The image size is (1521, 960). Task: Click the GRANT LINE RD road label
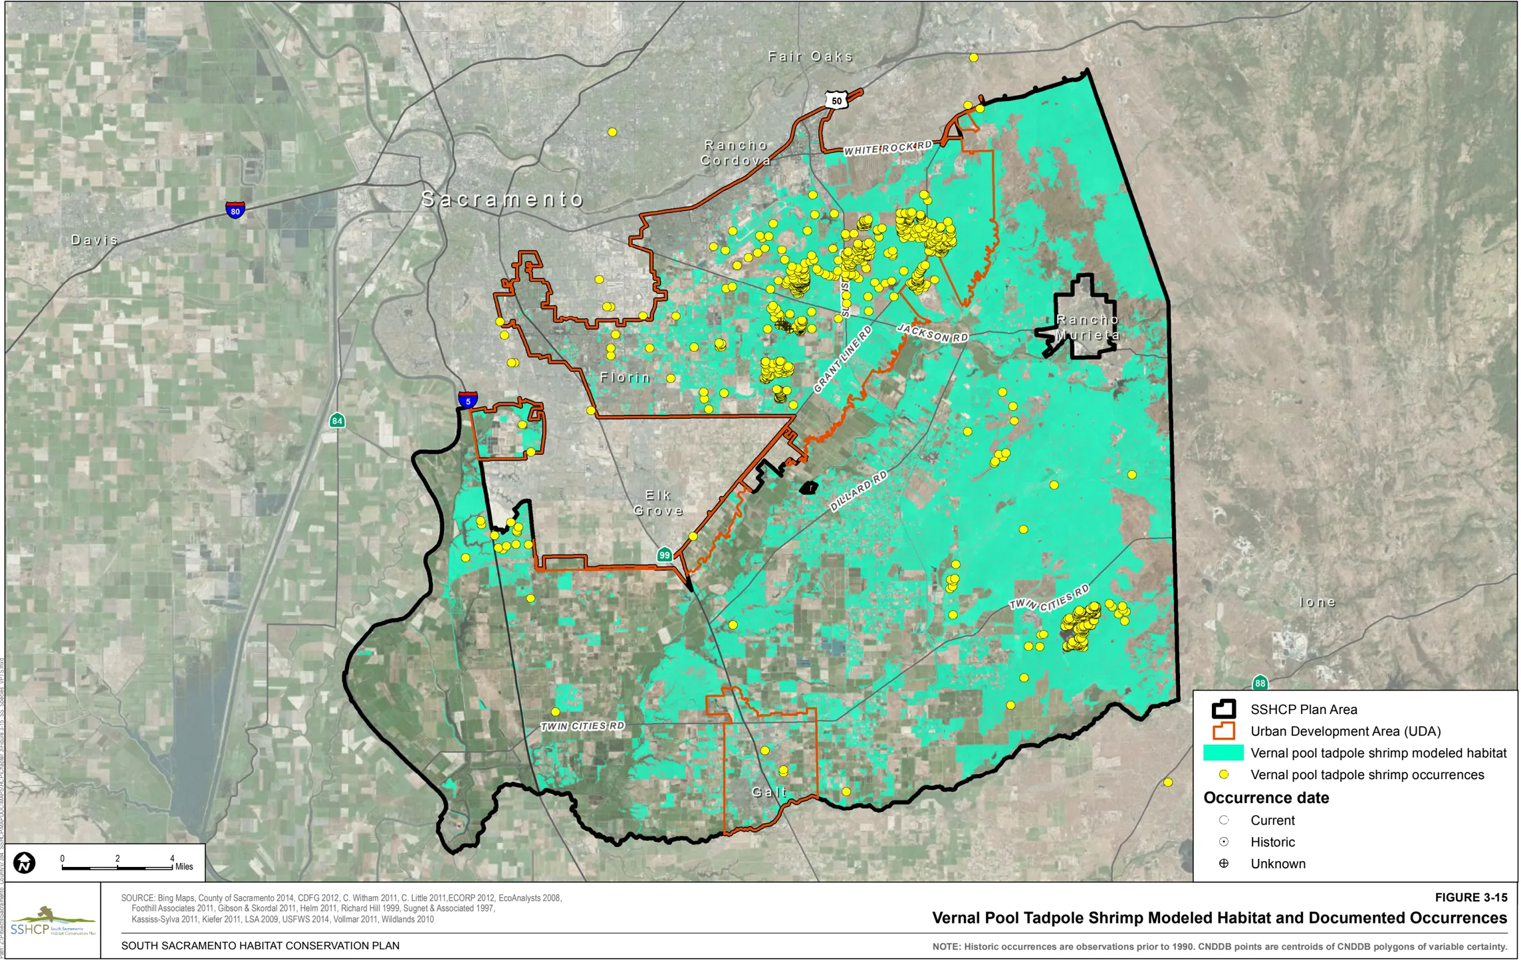click(x=842, y=359)
